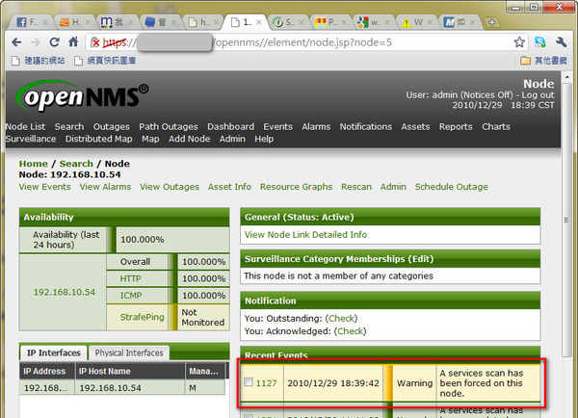This screenshot has height=418, width=578.
Task: Open the ICMP service link
Action: tap(131, 296)
